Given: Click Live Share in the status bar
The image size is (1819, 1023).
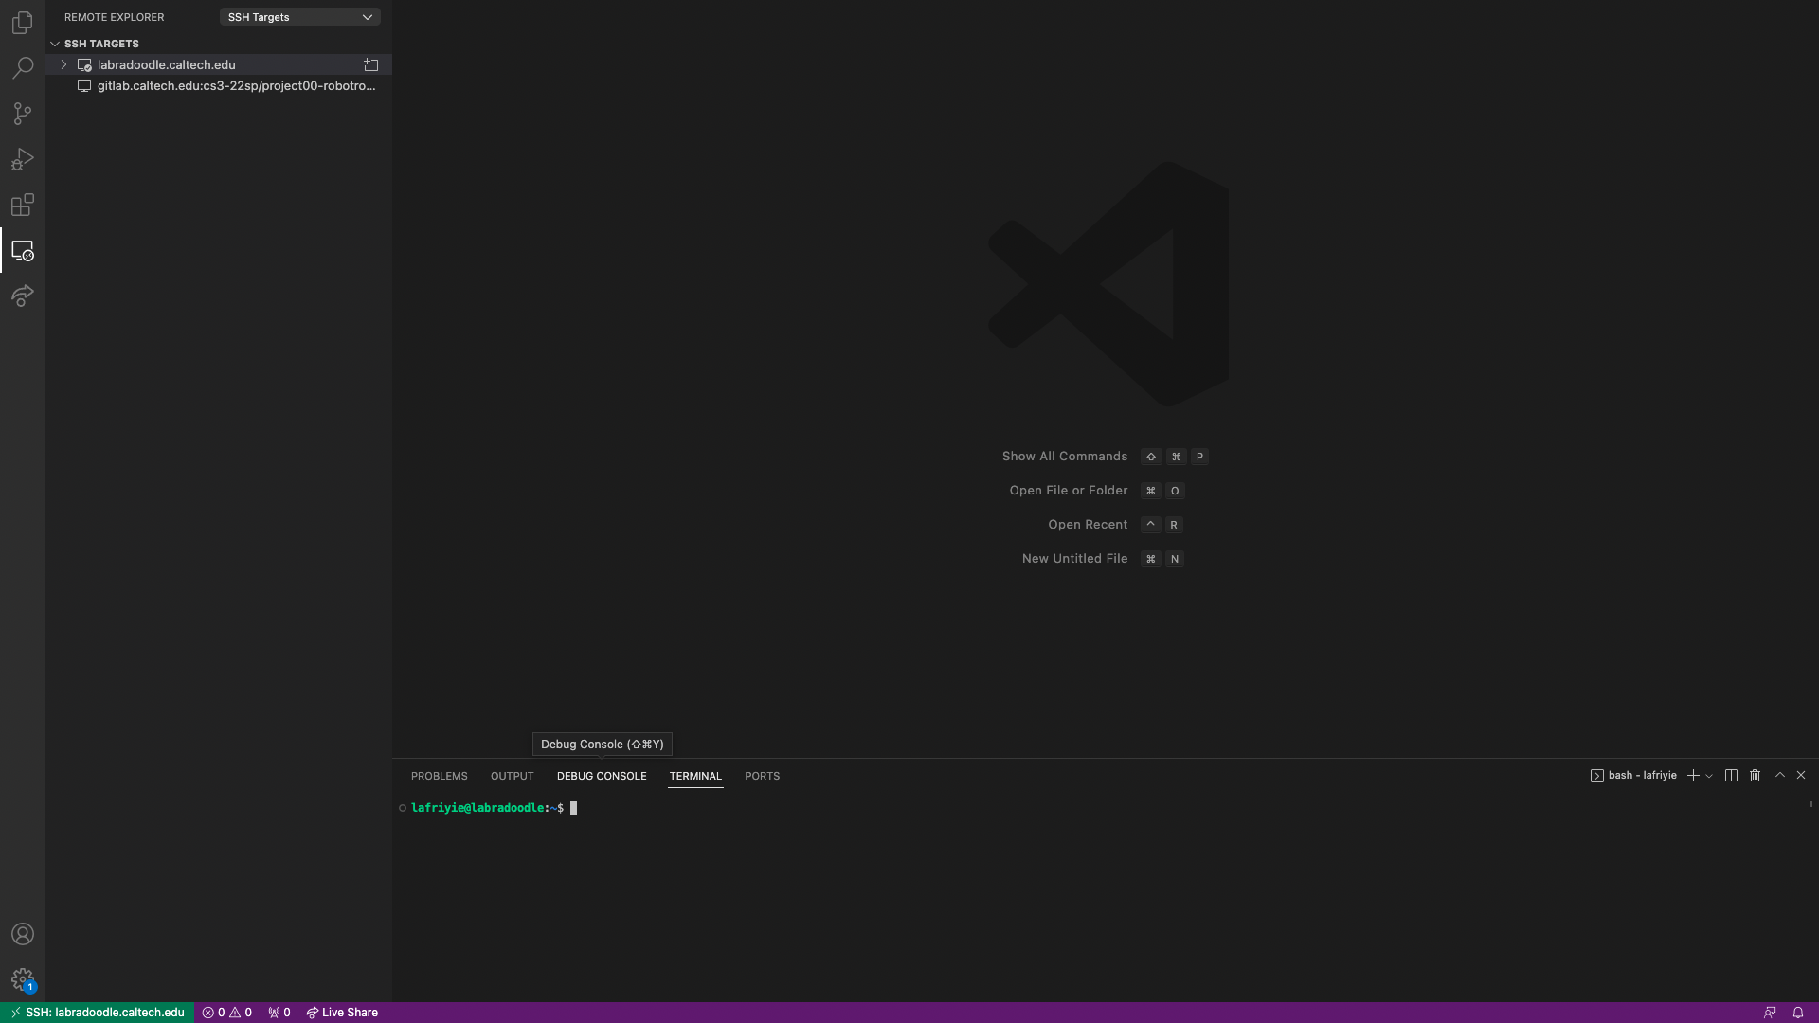Looking at the screenshot, I should tap(342, 1013).
